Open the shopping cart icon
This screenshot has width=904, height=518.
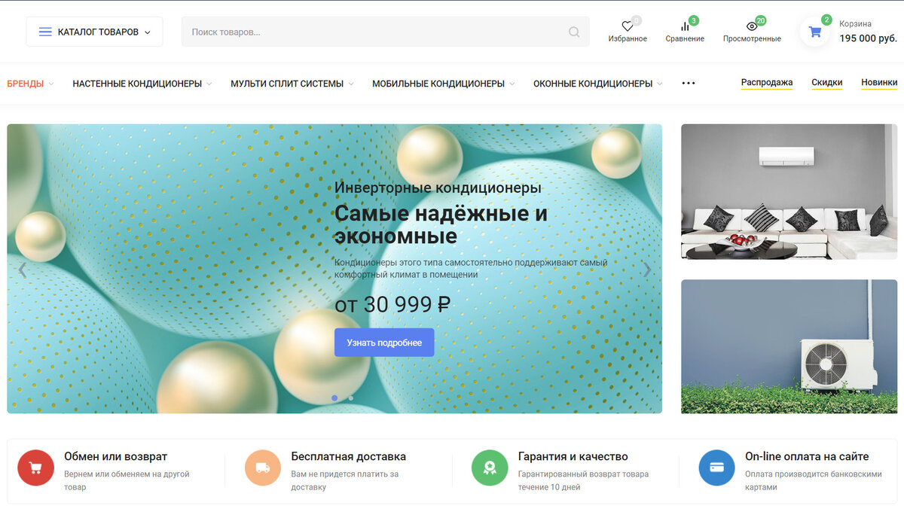coord(814,31)
